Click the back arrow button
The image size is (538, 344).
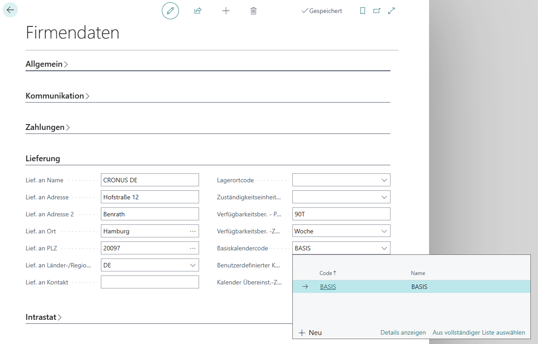(x=10, y=10)
